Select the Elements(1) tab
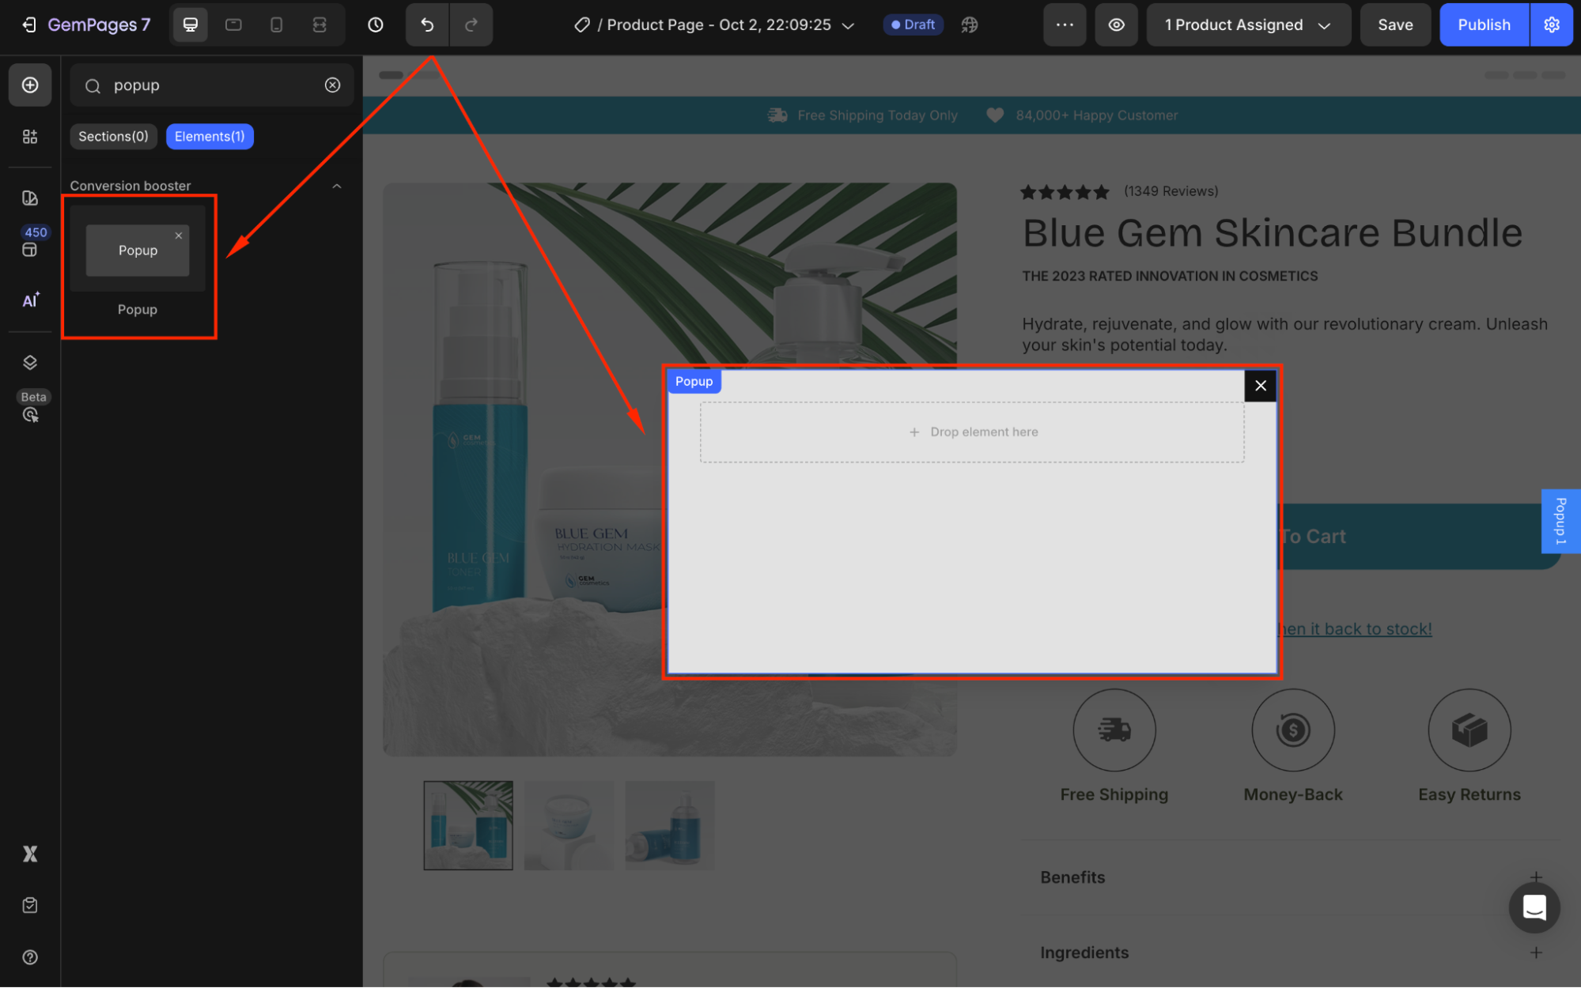Image resolution: width=1581 pixels, height=988 pixels. click(x=210, y=136)
